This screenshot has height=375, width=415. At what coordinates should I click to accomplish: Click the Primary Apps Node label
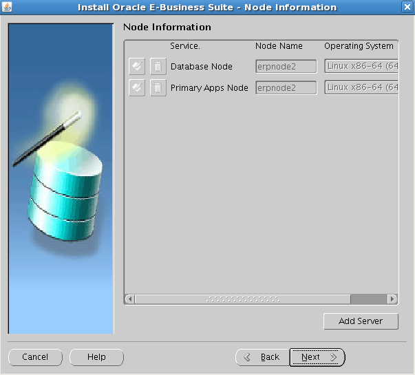(209, 88)
